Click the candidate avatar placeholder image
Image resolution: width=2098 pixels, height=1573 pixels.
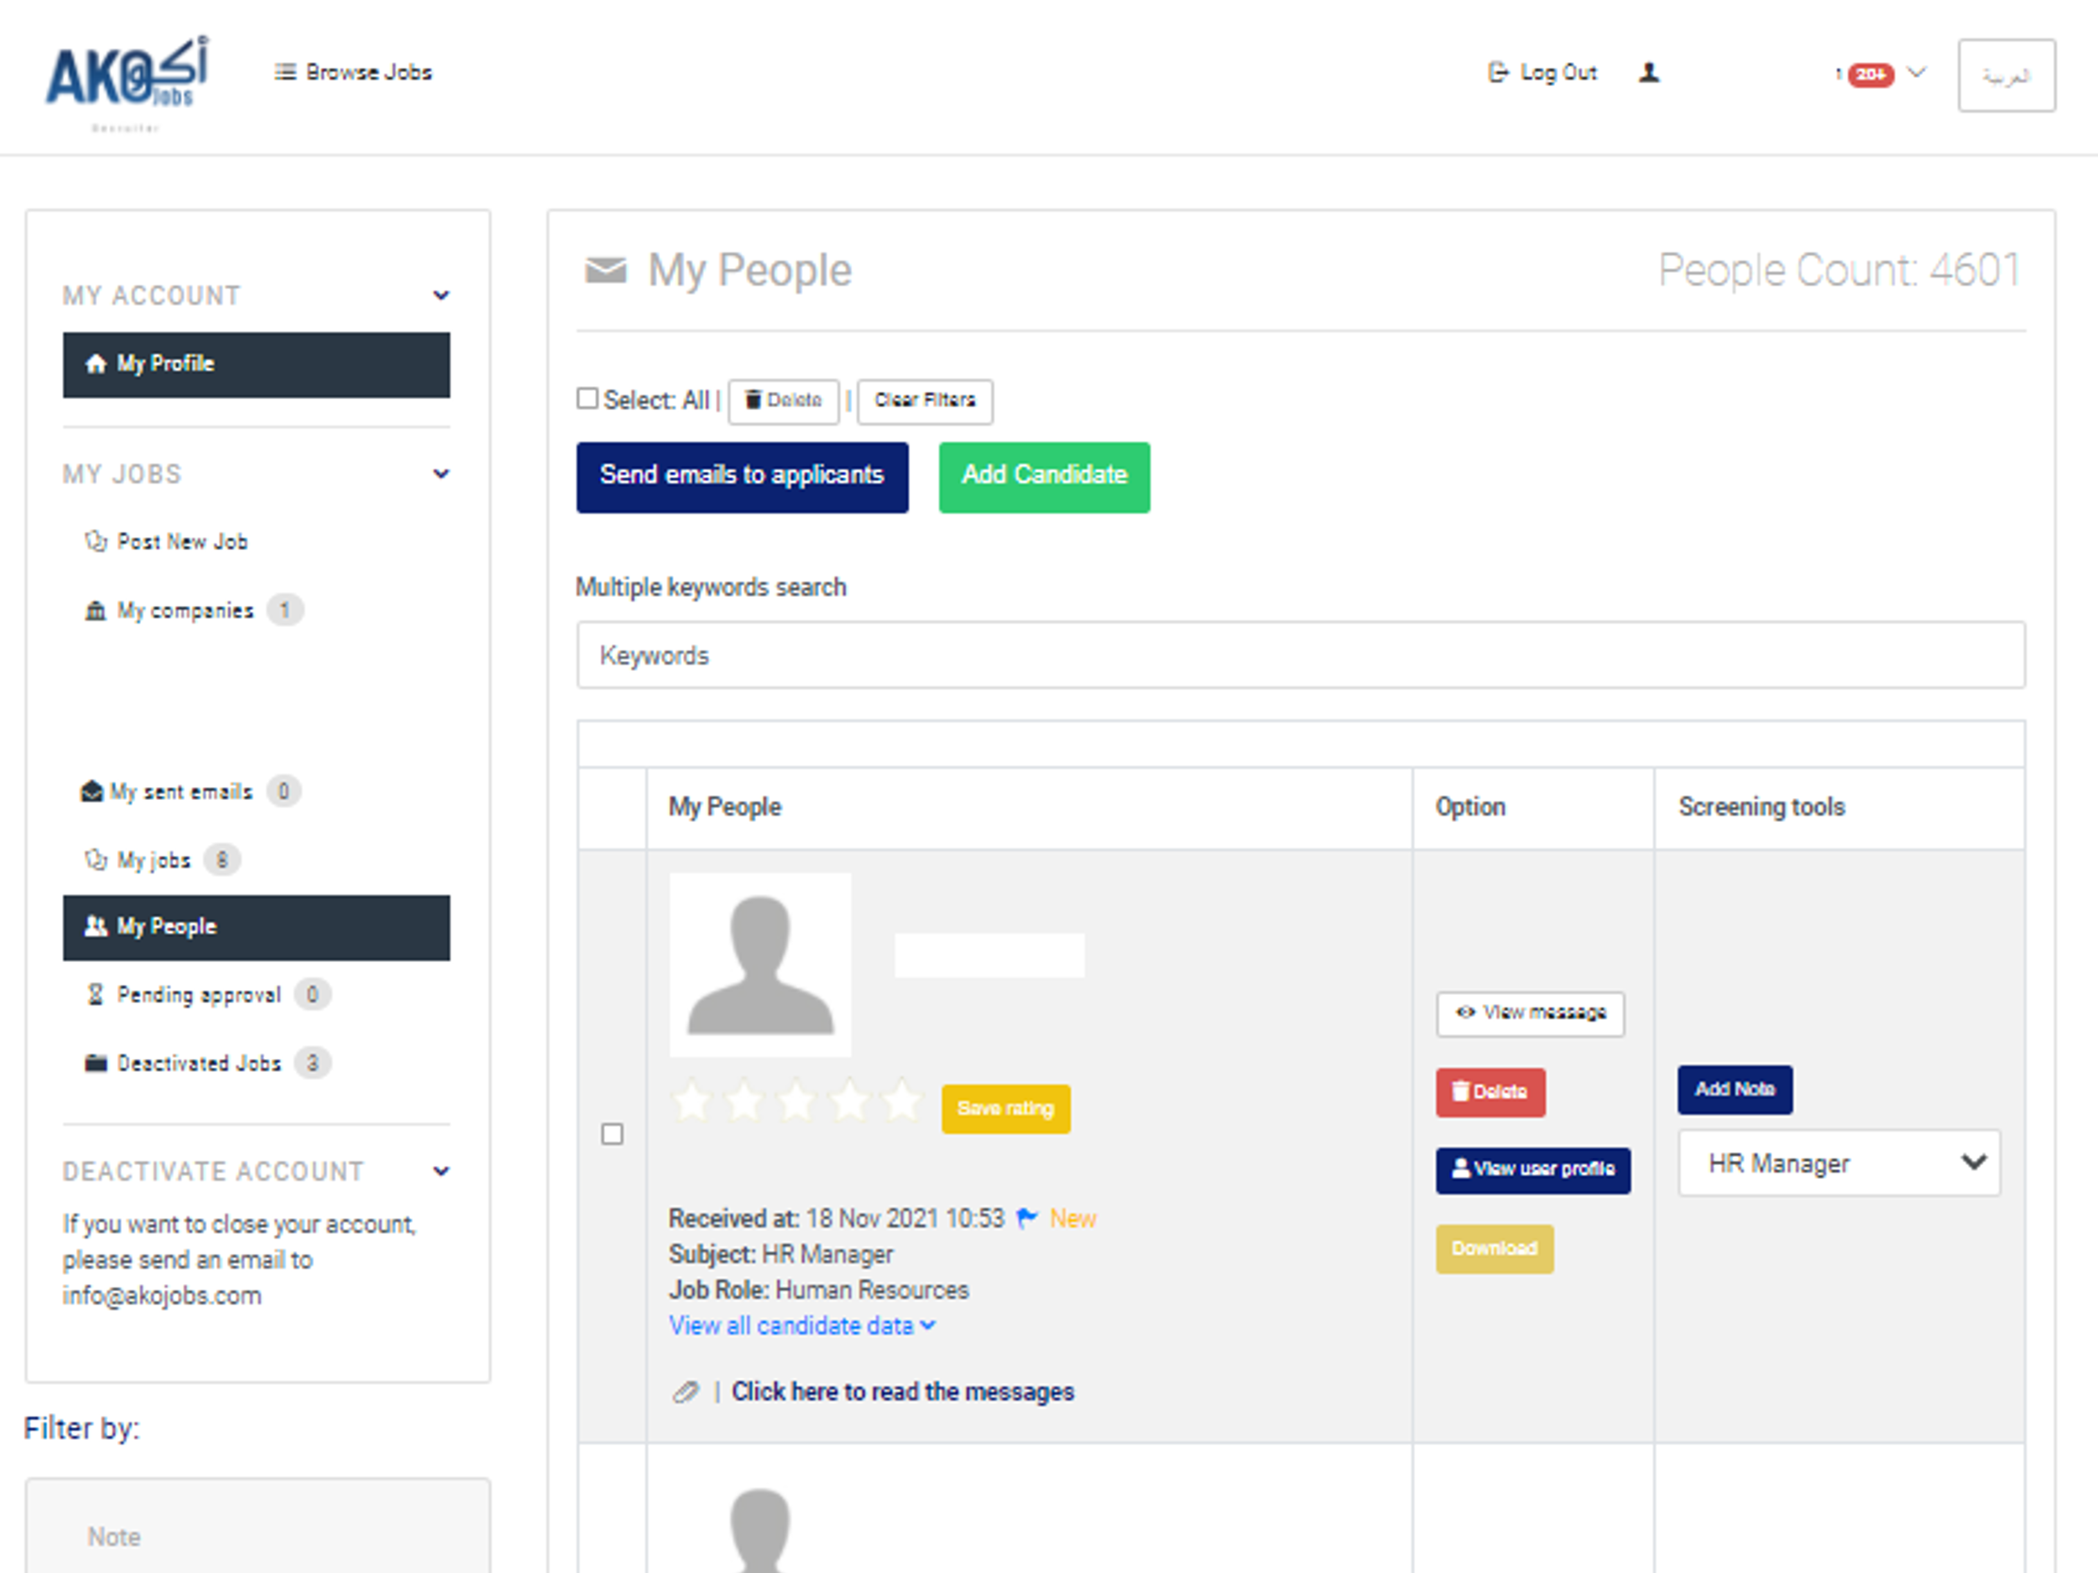(x=760, y=964)
